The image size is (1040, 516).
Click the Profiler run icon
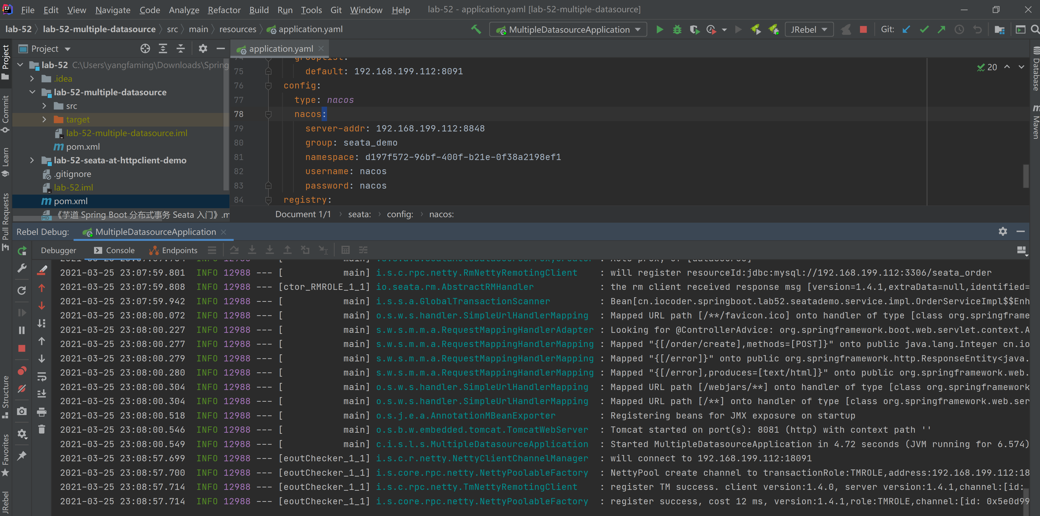711,29
